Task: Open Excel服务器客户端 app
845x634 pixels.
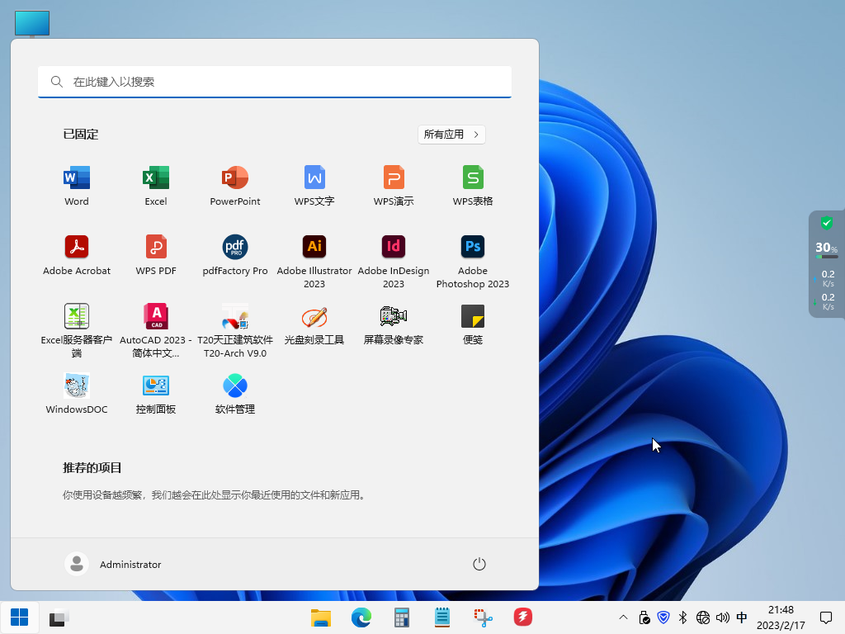Action: [77, 331]
